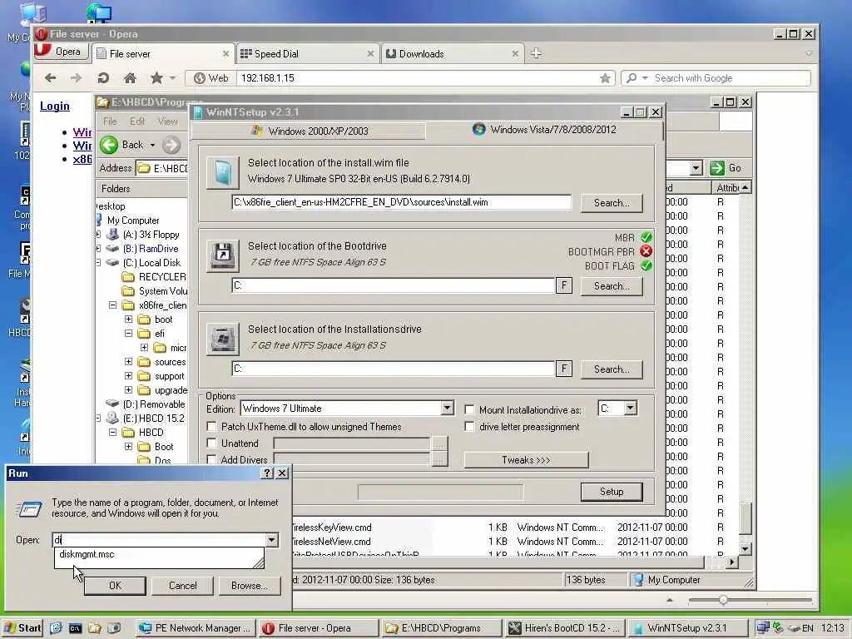The image size is (852, 639).
Task: Open the Edition dropdown Windows 7 Ultimate
Action: pos(447,408)
